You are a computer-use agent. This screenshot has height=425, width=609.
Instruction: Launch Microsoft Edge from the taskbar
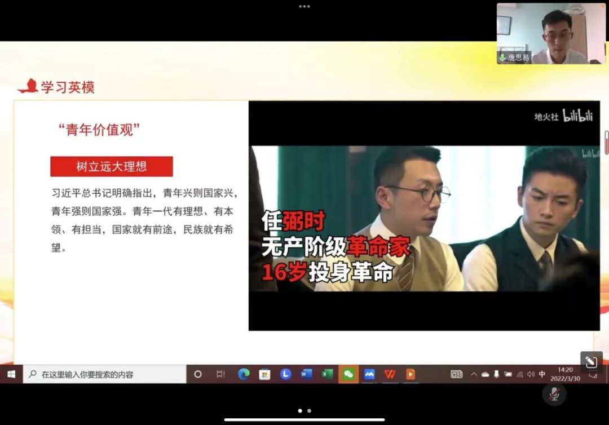(244, 374)
